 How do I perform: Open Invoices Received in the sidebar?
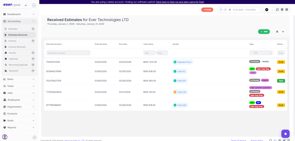pos(17,47)
